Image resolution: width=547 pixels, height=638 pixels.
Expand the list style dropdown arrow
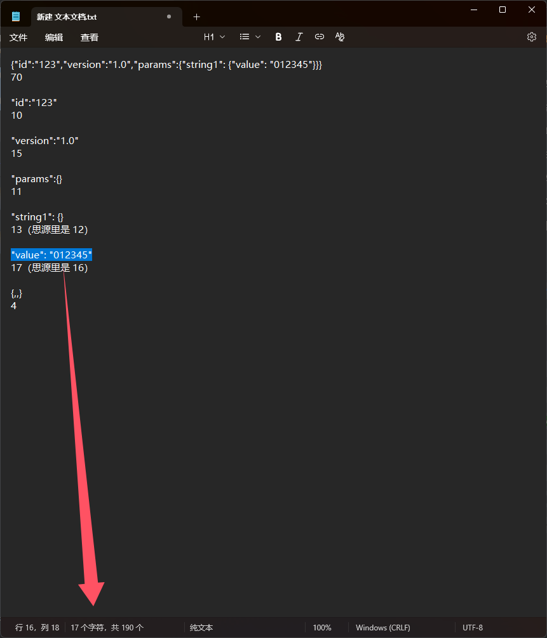click(x=258, y=37)
